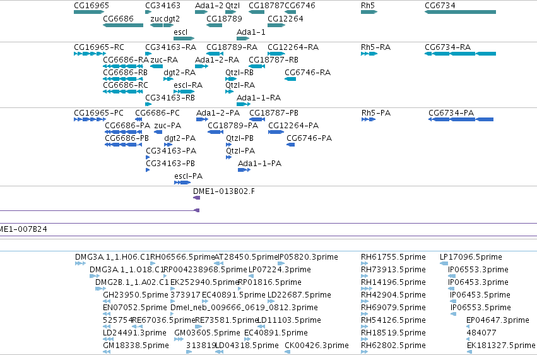
Task: Select EST RH62802.5prime
Action: point(364,352)
